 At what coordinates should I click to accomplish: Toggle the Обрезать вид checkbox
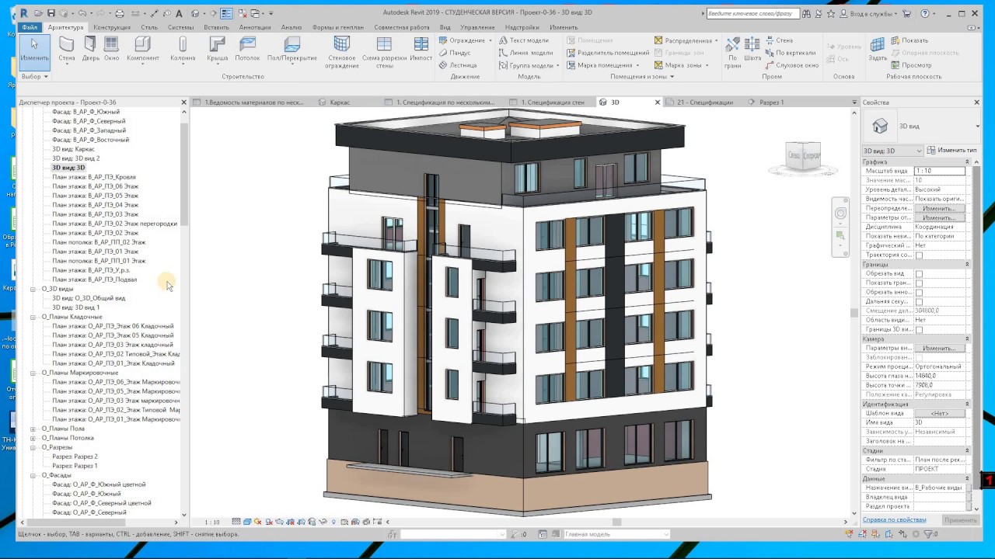coord(919,273)
